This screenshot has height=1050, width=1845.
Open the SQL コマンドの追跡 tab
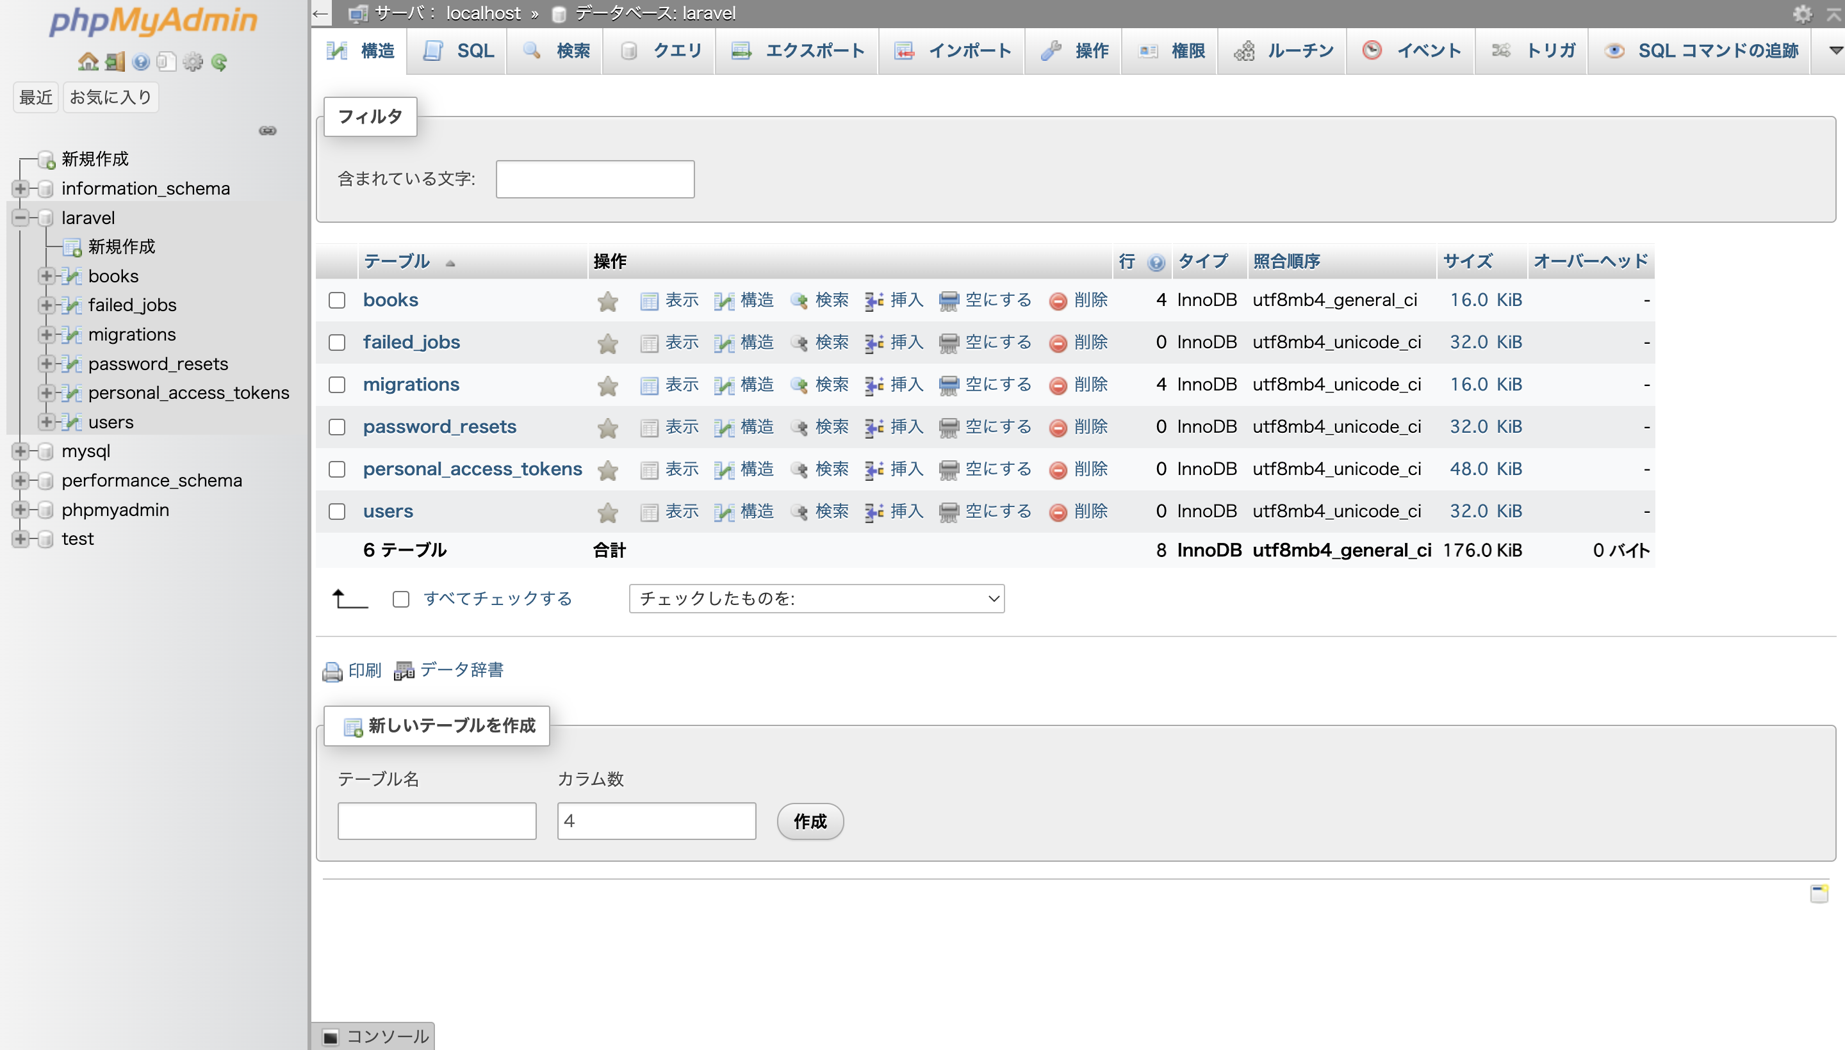click(1700, 51)
